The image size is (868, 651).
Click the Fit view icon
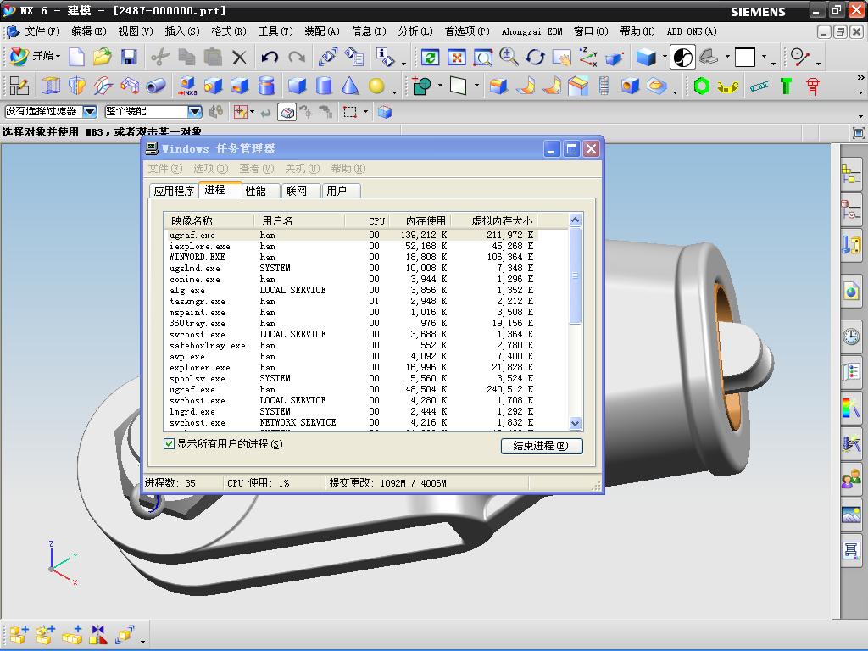456,57
